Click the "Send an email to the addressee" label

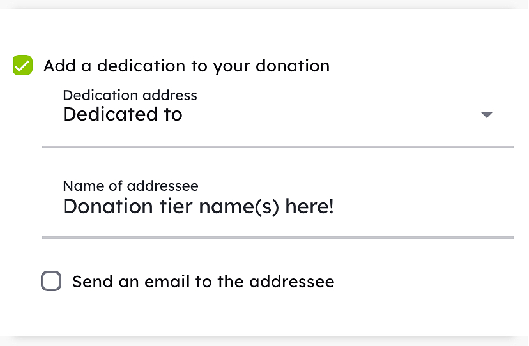click(x=203, y=282)
